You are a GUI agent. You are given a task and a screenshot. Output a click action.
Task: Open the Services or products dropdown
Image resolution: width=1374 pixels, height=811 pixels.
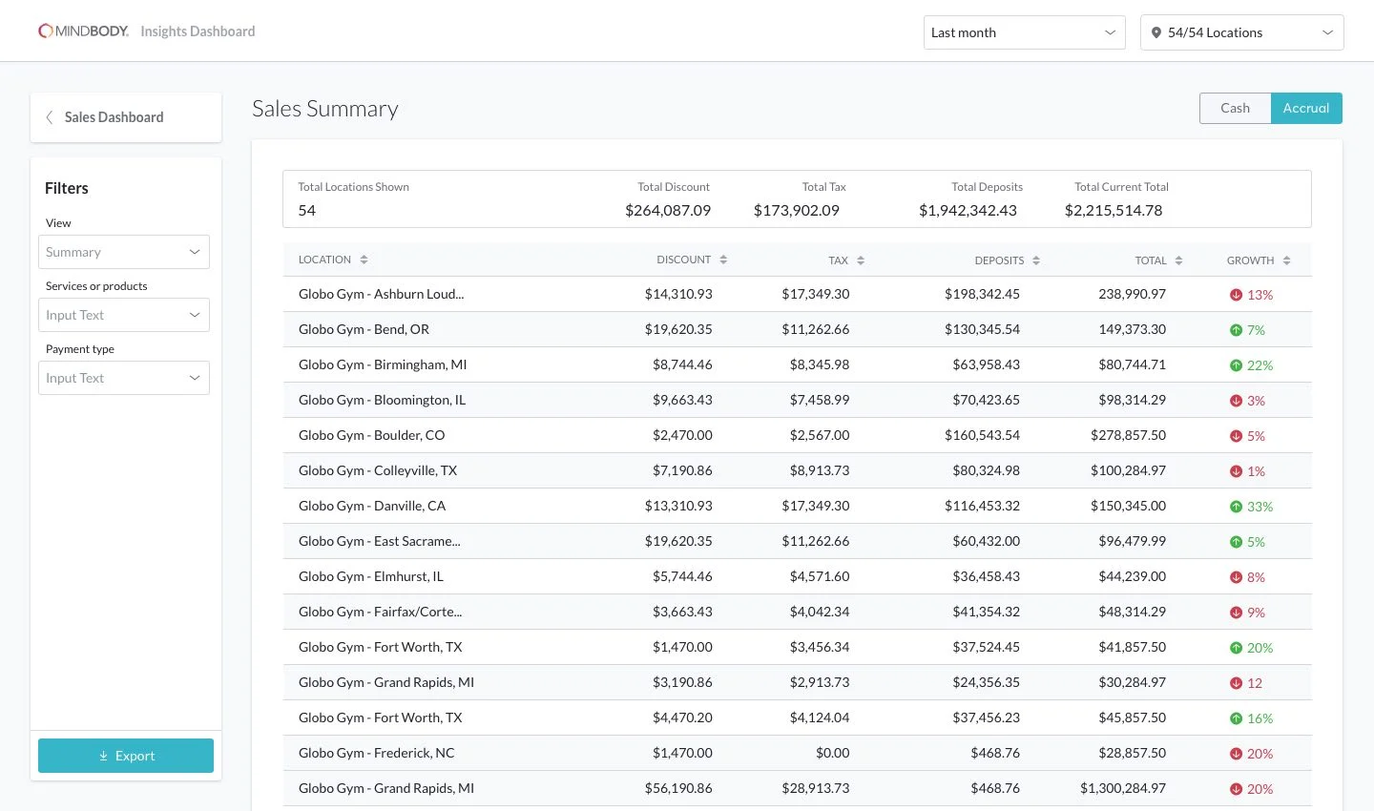tap(124, 315)
